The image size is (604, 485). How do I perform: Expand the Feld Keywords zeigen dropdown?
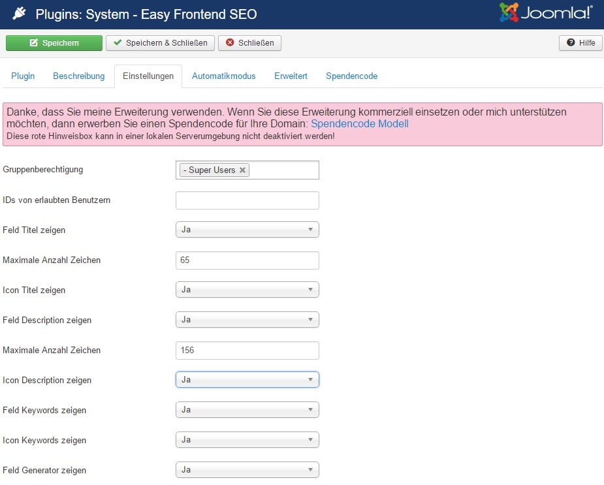click(247, 410)
